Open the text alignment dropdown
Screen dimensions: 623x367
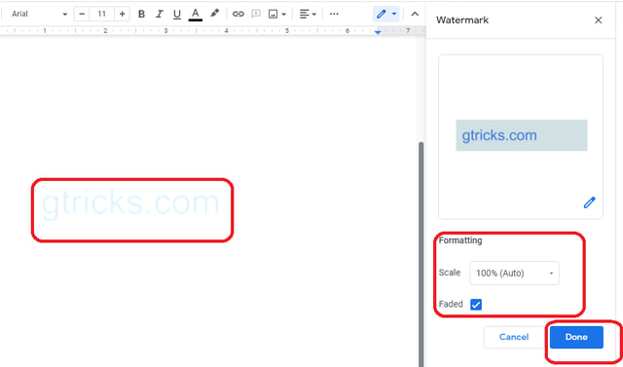[308, 15]
